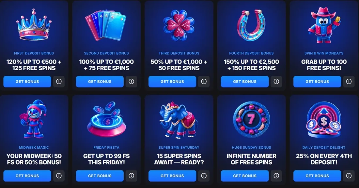This screenshot has height=188, width=359.
Task: Get the First Deposit Bonus
Action: 27,81
